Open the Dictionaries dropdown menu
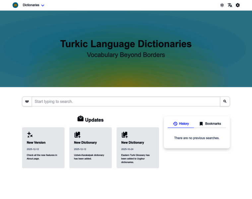The height and width of the screenshot is (199, 252). tap(33, 5)
